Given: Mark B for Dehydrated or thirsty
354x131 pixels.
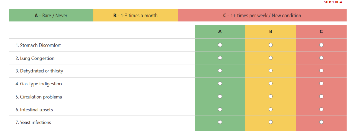Looking at the screenshot, I should click(270, 71).
